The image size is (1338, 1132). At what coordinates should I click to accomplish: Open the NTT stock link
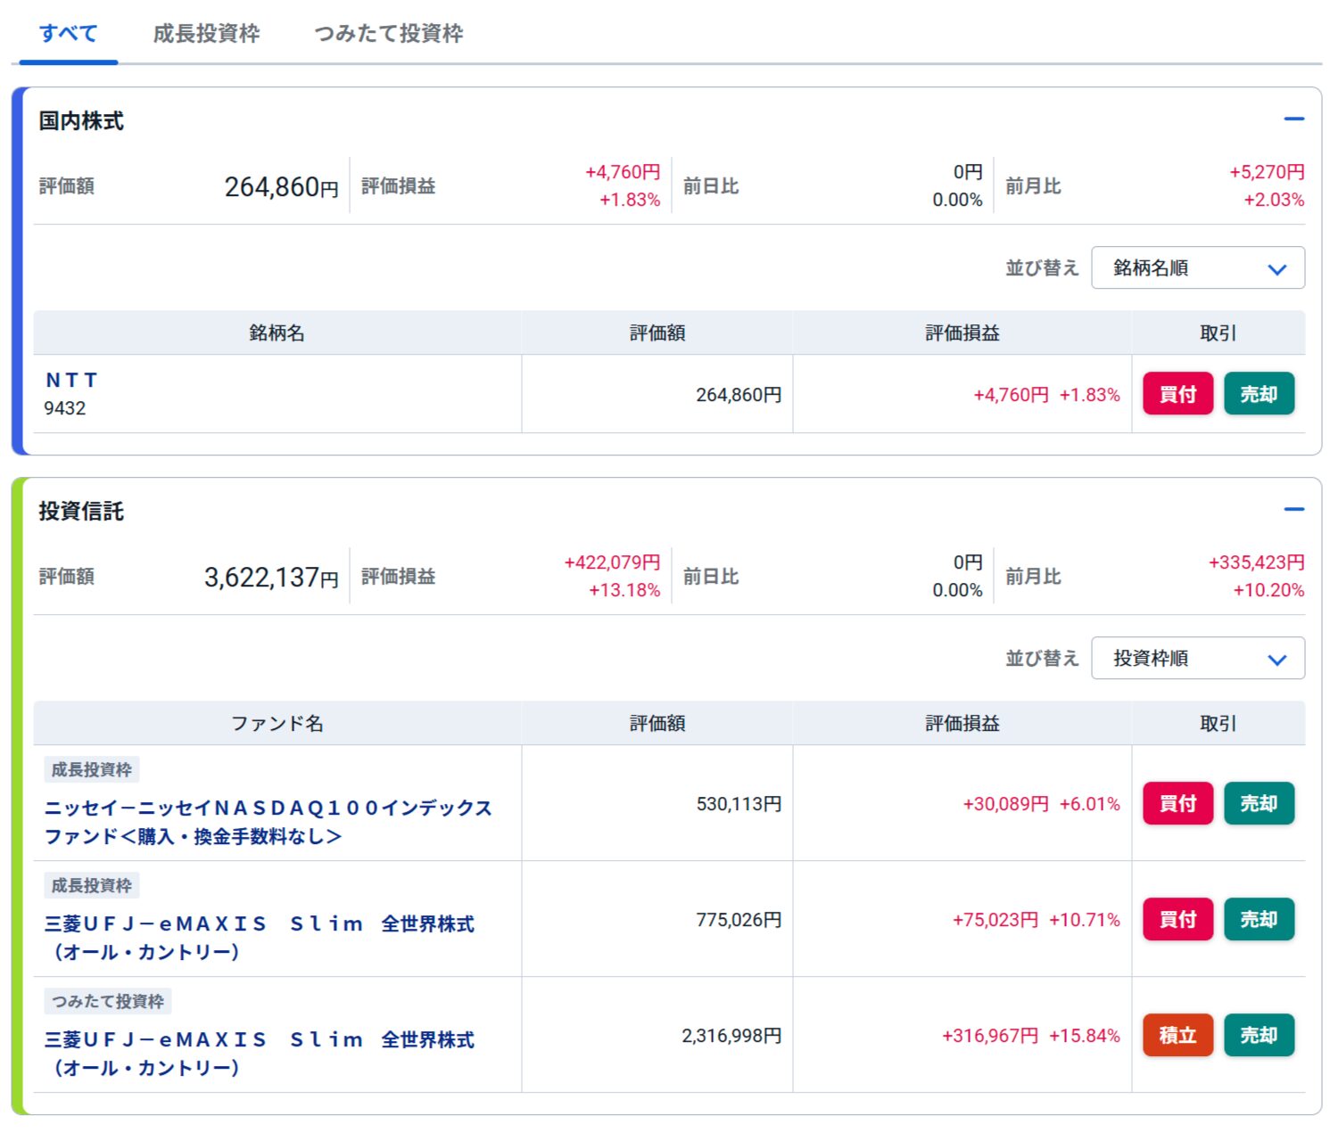click(x=71, y=381)
